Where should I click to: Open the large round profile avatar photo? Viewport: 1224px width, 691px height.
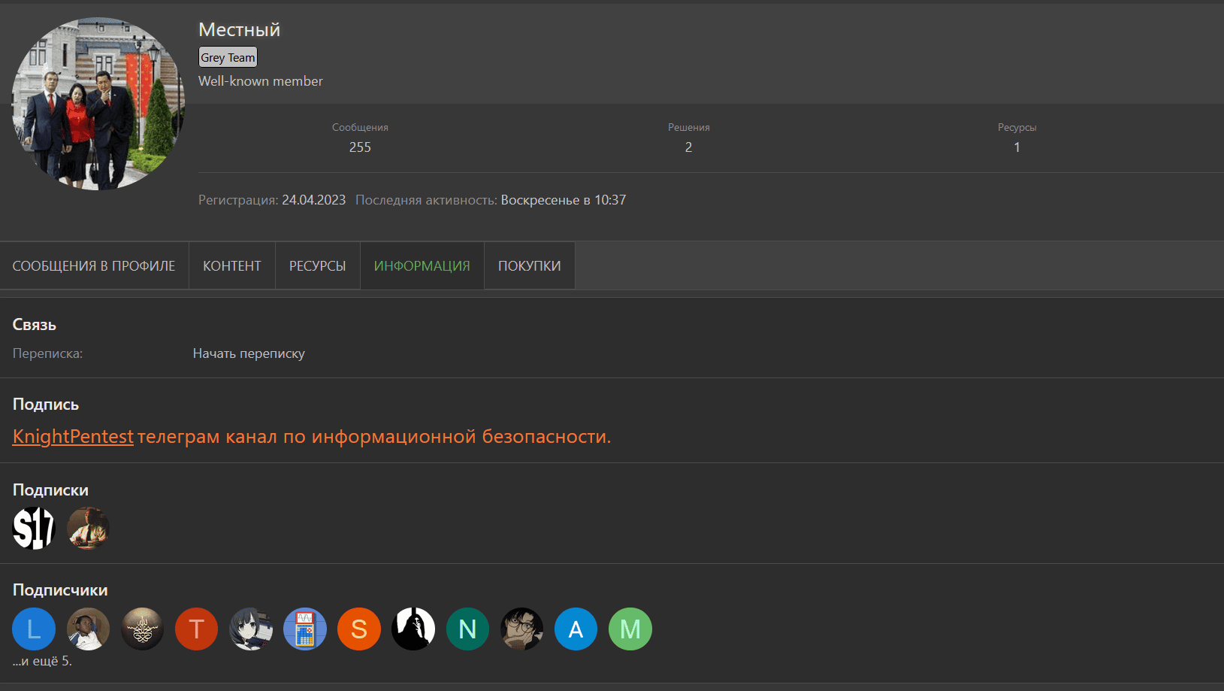point(98,104)
